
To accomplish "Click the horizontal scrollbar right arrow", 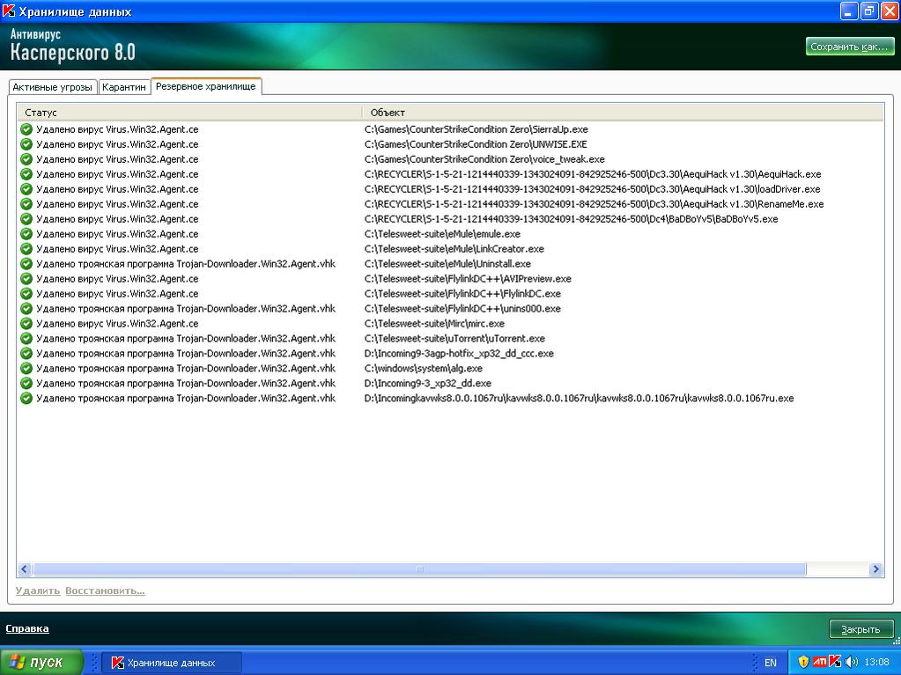I will (x=875, y=569).
